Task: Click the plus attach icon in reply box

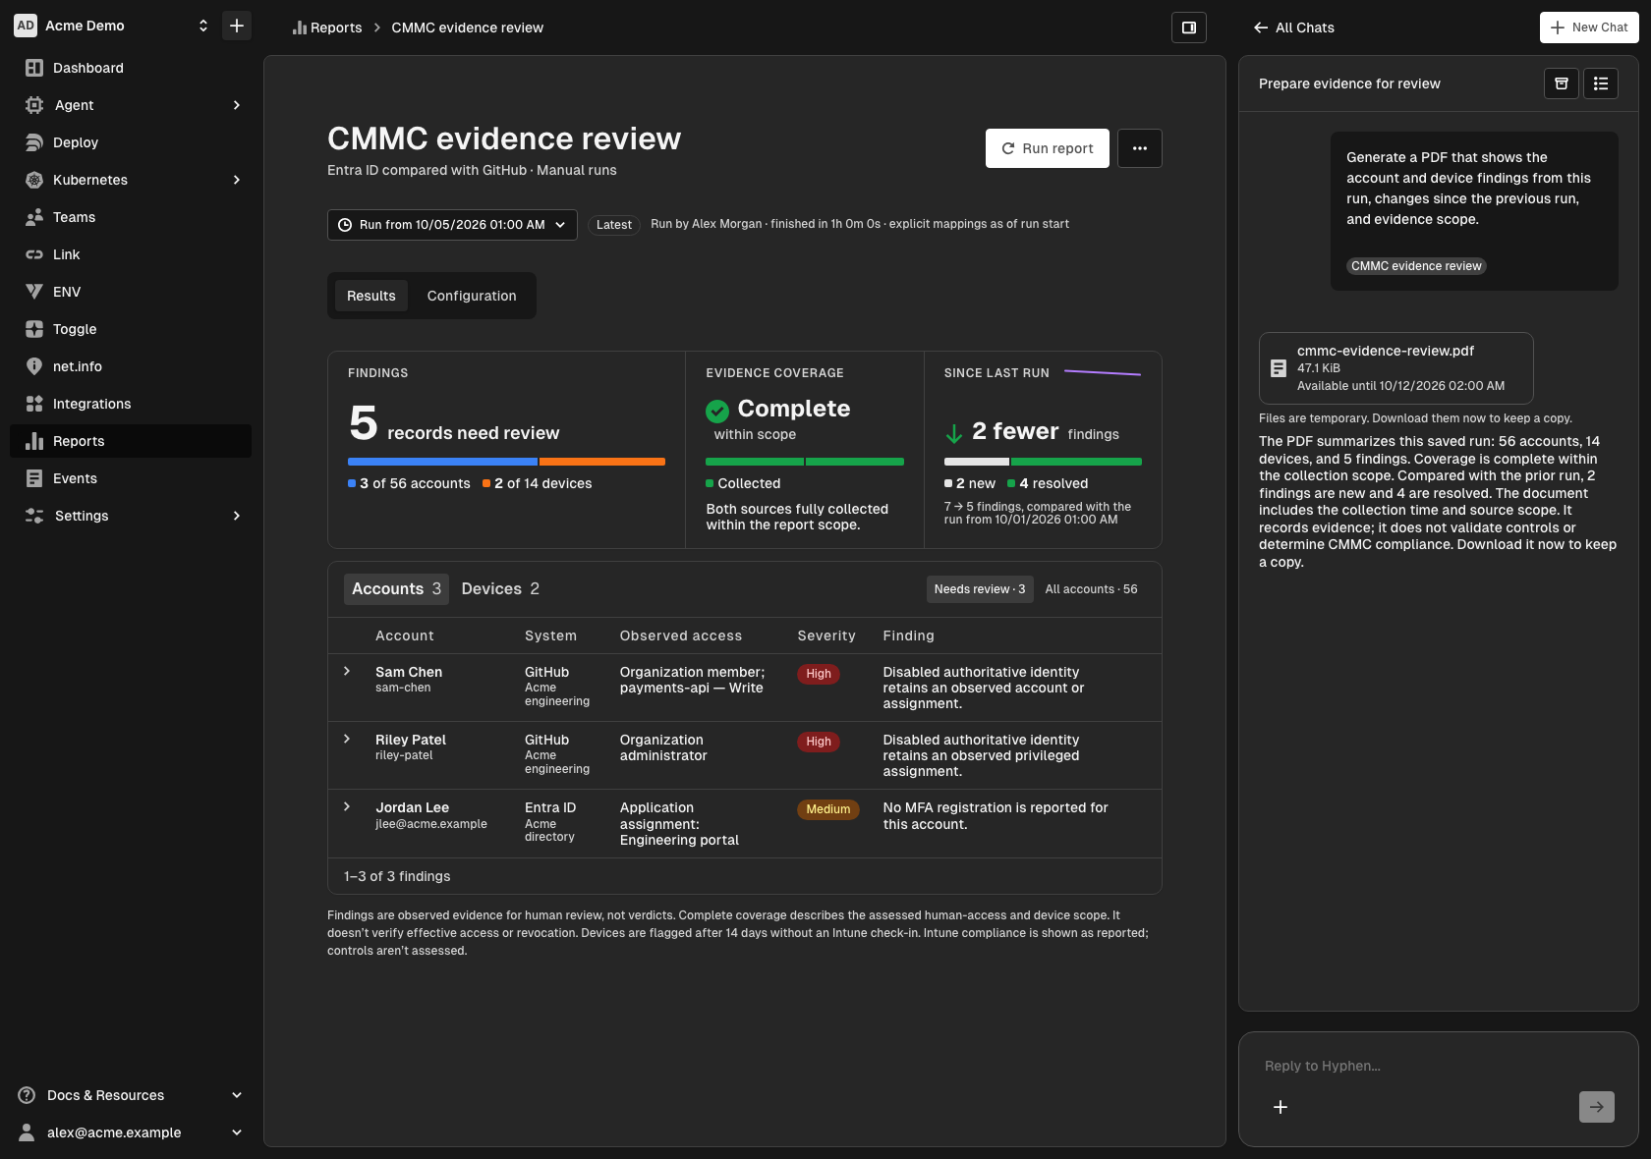Action: (1281, 1107)
